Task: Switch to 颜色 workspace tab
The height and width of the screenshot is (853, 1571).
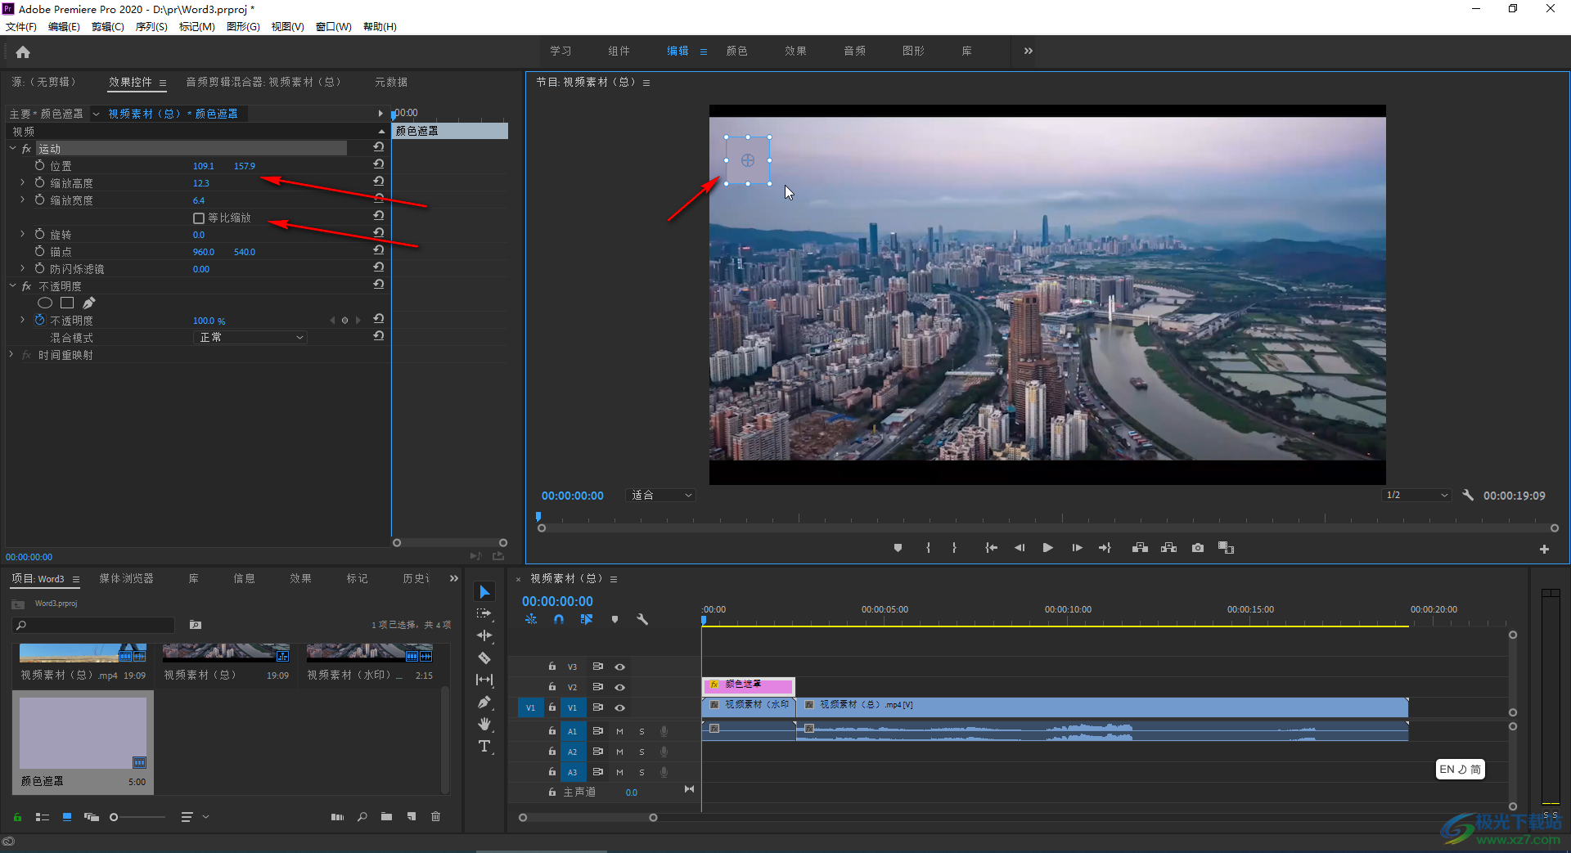Action: 736,51
